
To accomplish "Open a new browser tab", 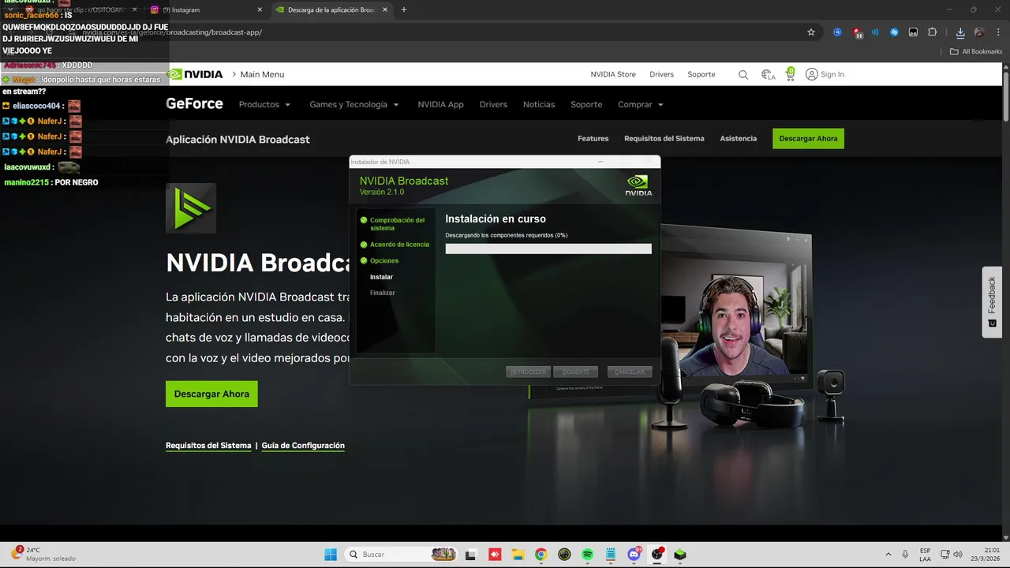I will coord(404,9).
